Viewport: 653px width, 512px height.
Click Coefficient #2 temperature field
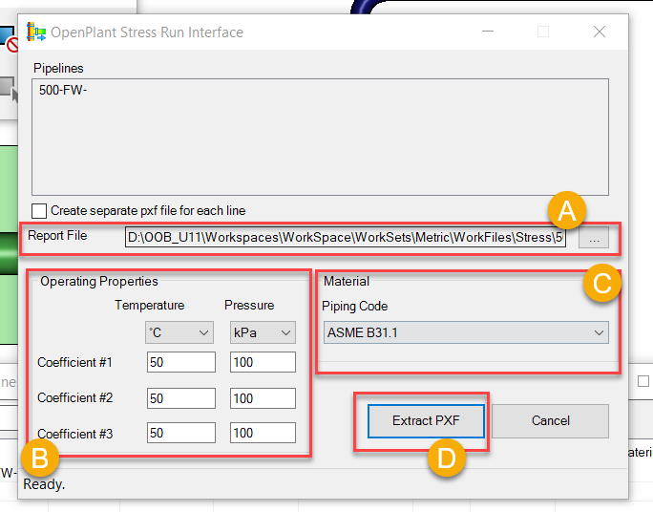(181, 398)
